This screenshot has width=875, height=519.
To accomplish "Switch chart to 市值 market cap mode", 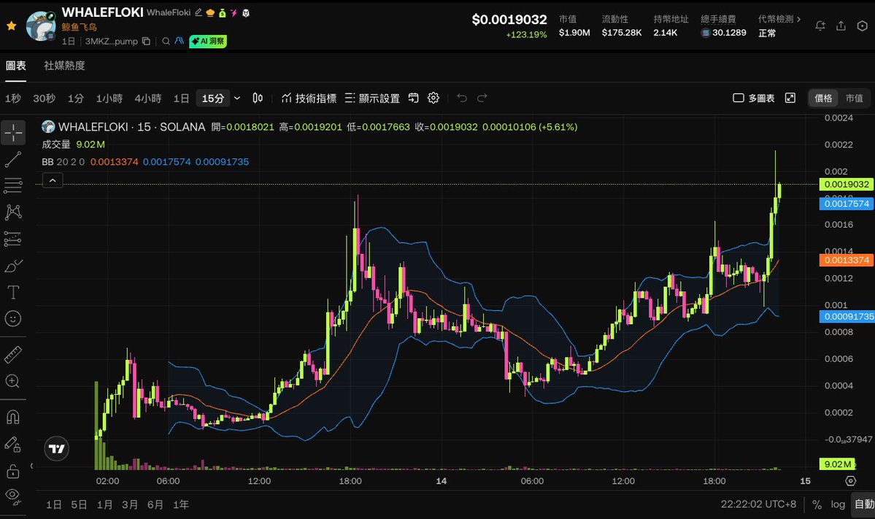I will click(x=855, y=99).
